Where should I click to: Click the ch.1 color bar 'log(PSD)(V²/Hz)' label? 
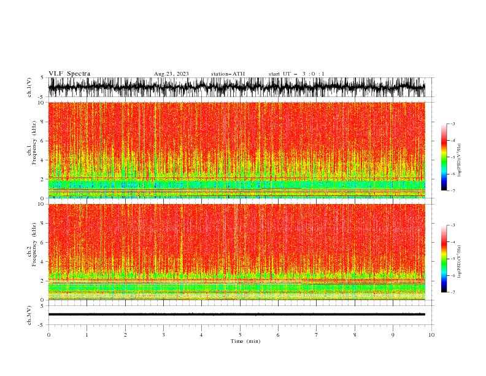click(x=459, y=160)
